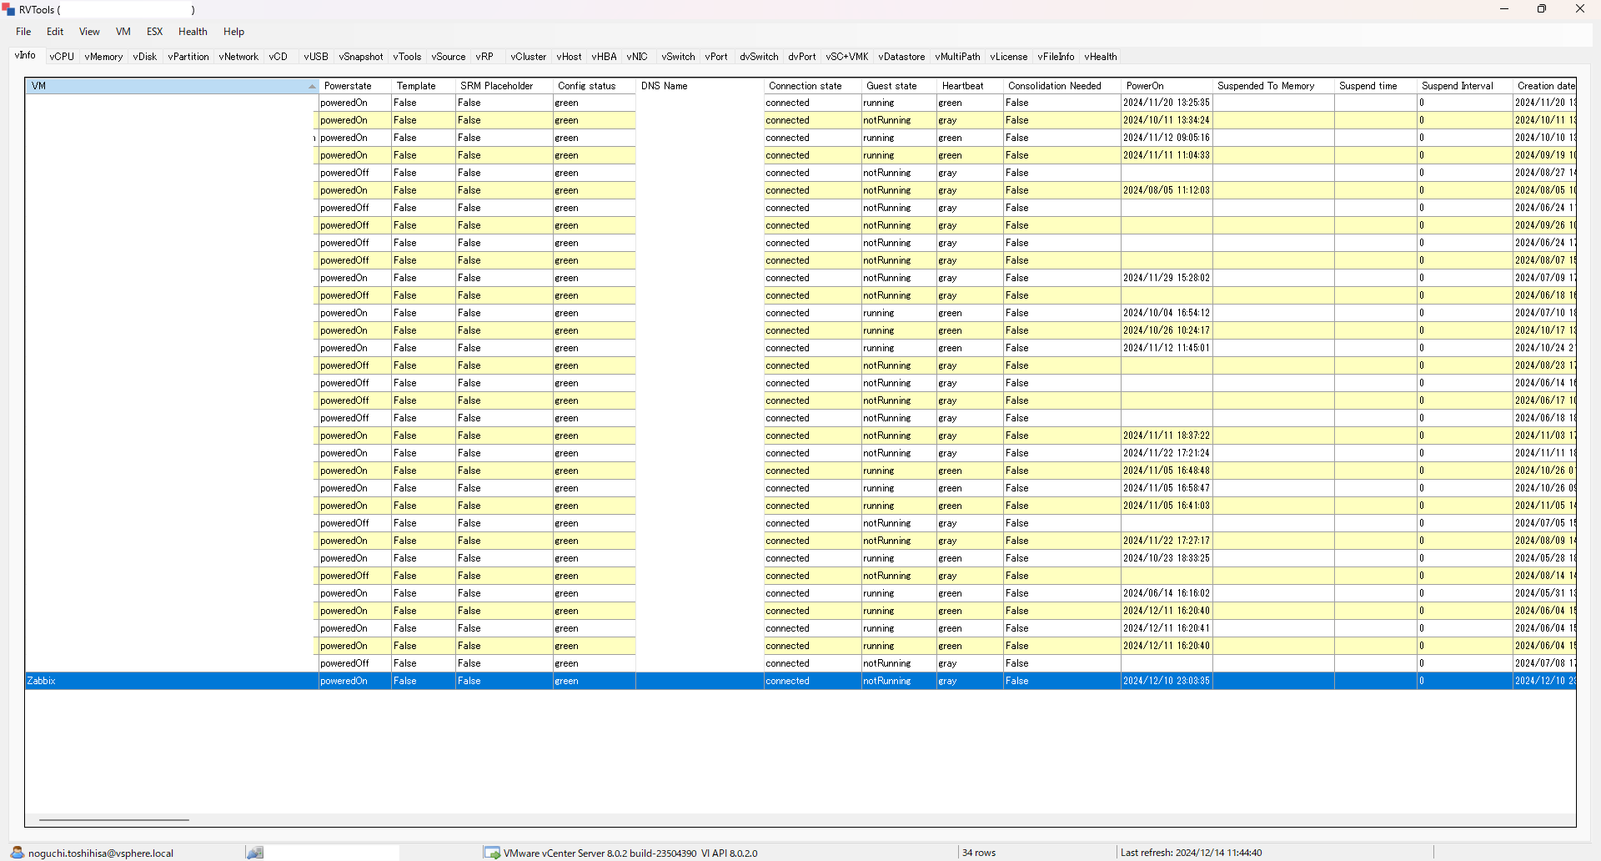Sort by the Template column header

click(424, 86)
